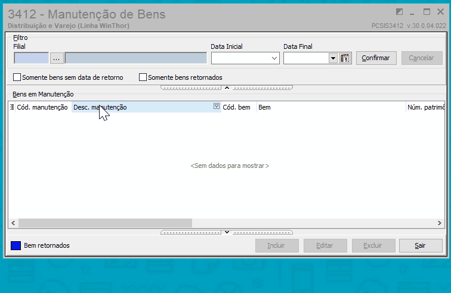Open the Data Final dropdown arrow
Image resolution: width=451 pixels, height=293 pixels.
(333, 58)
